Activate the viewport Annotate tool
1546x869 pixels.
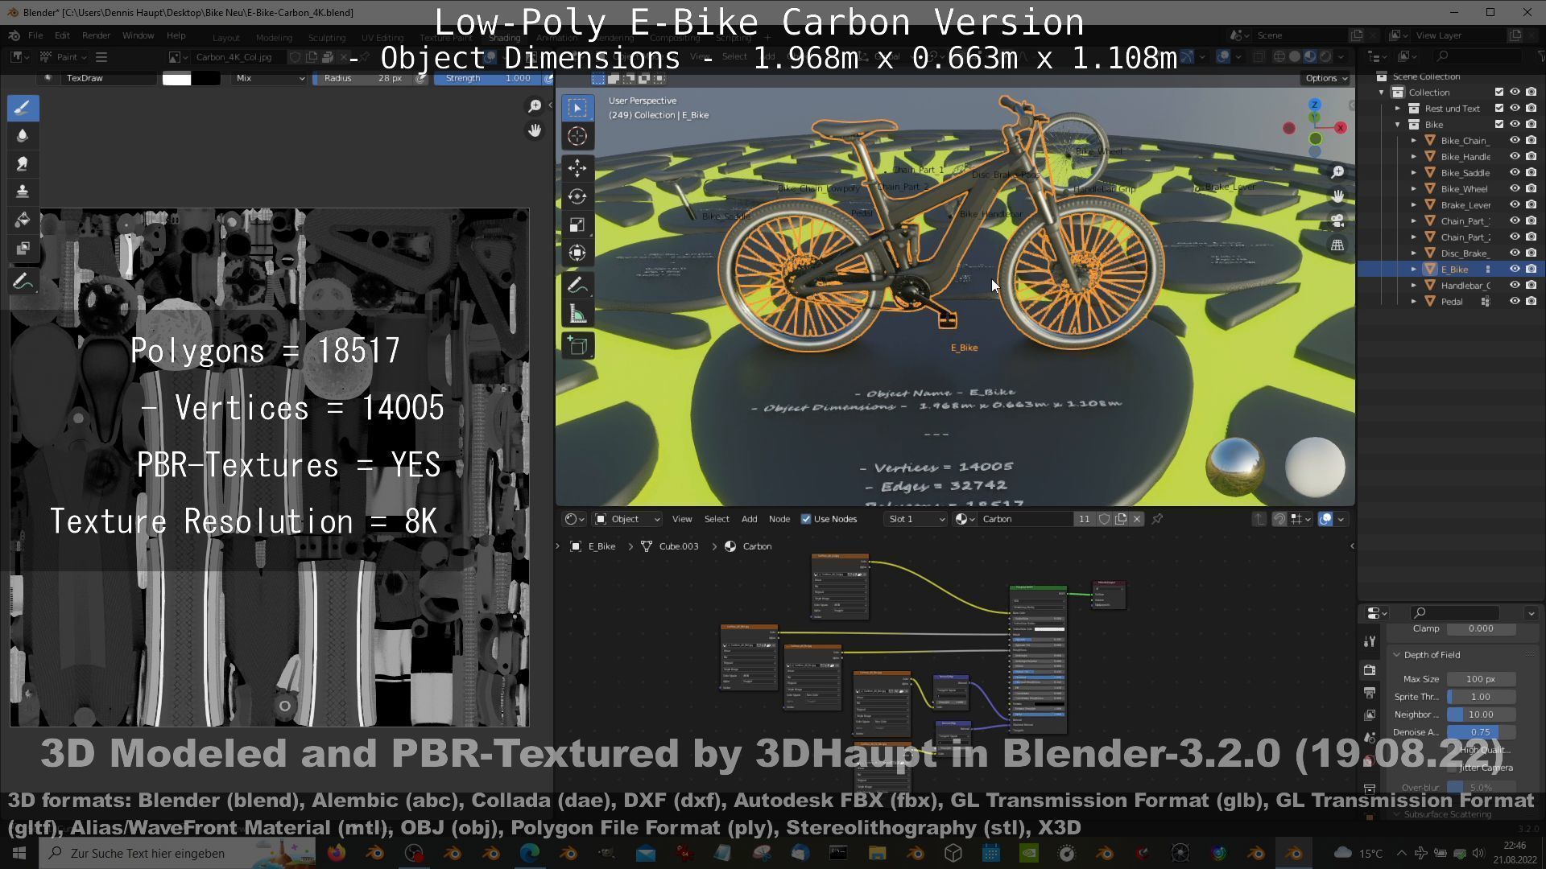[x=577, y=286]
